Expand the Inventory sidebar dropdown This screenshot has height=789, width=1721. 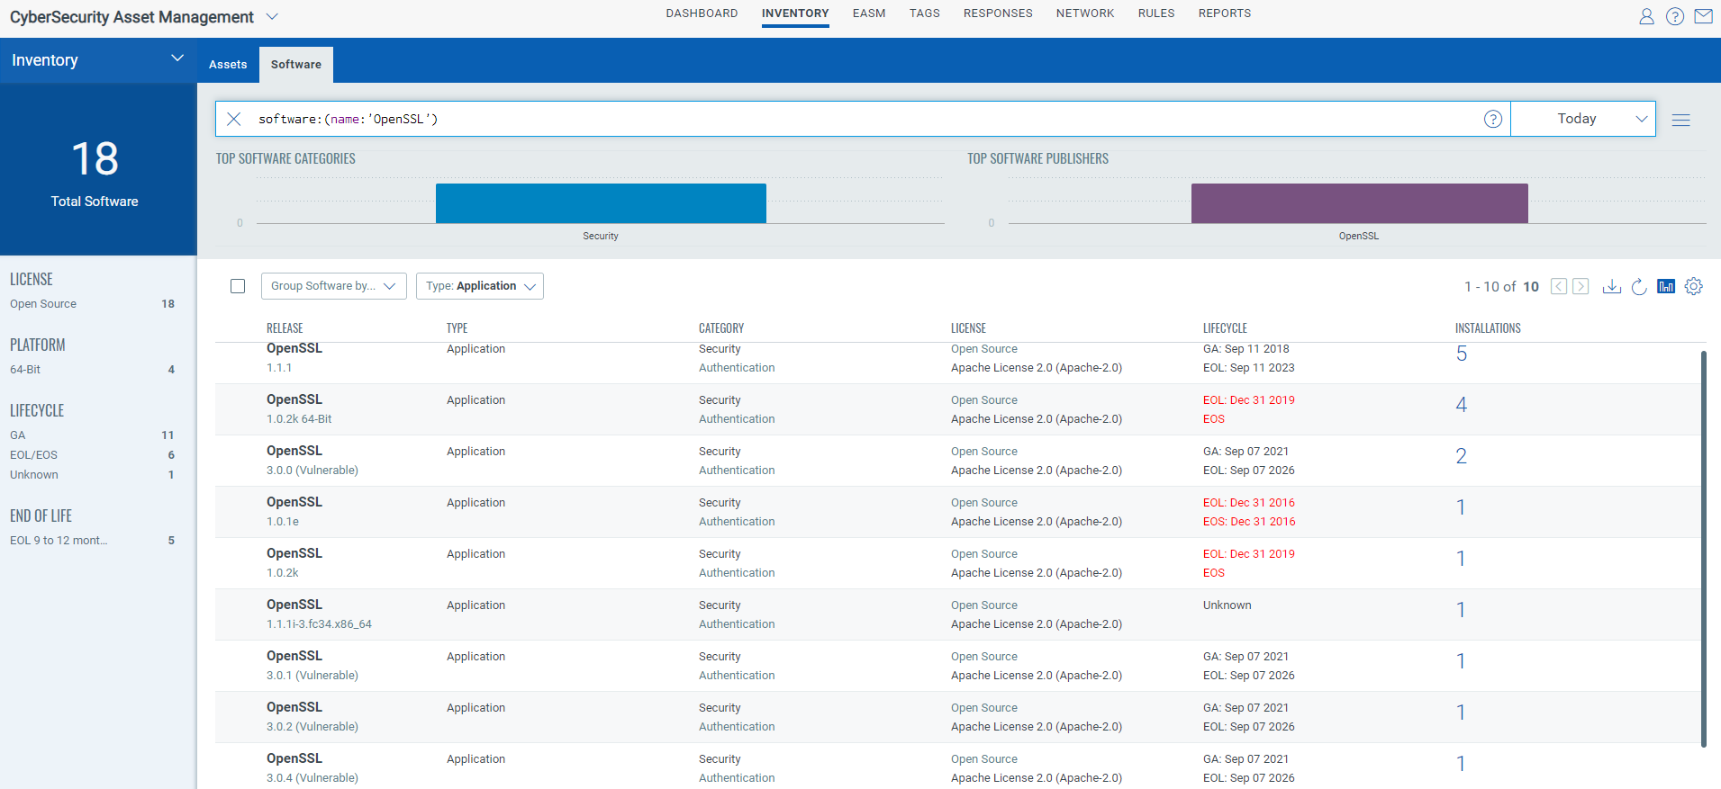coord(177,58)
